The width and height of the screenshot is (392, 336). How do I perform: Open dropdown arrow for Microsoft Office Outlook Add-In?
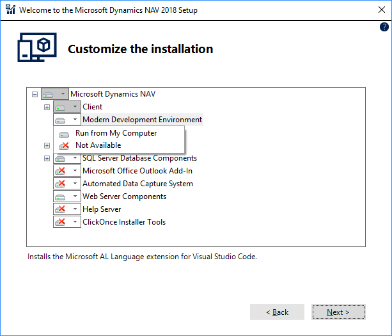pyautogui.click(x=75, y=171)
